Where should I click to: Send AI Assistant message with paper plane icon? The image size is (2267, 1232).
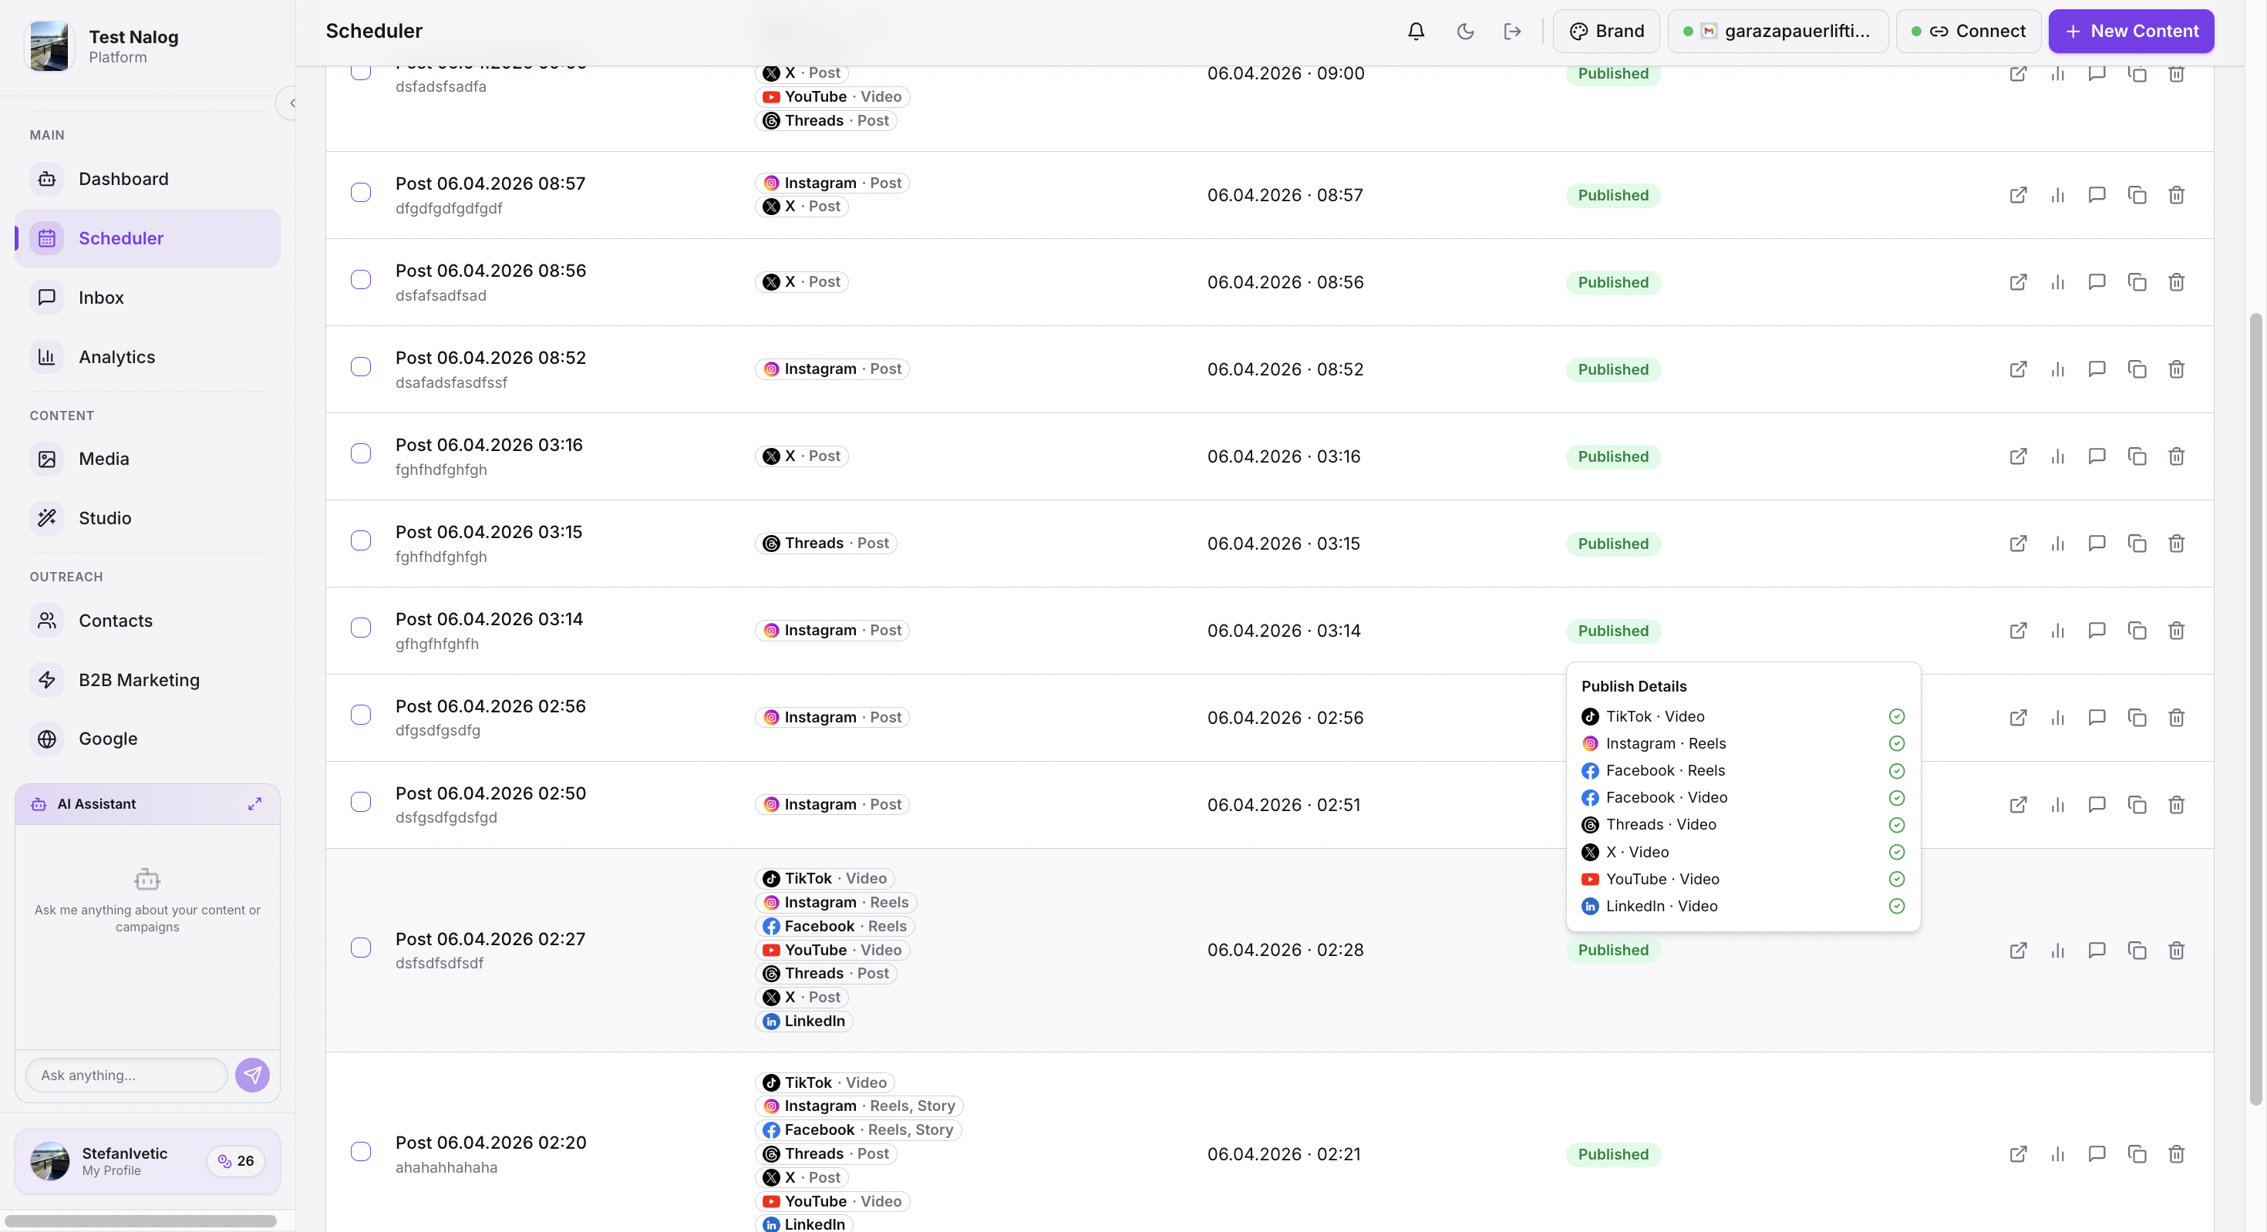[x=253, y=1075]
